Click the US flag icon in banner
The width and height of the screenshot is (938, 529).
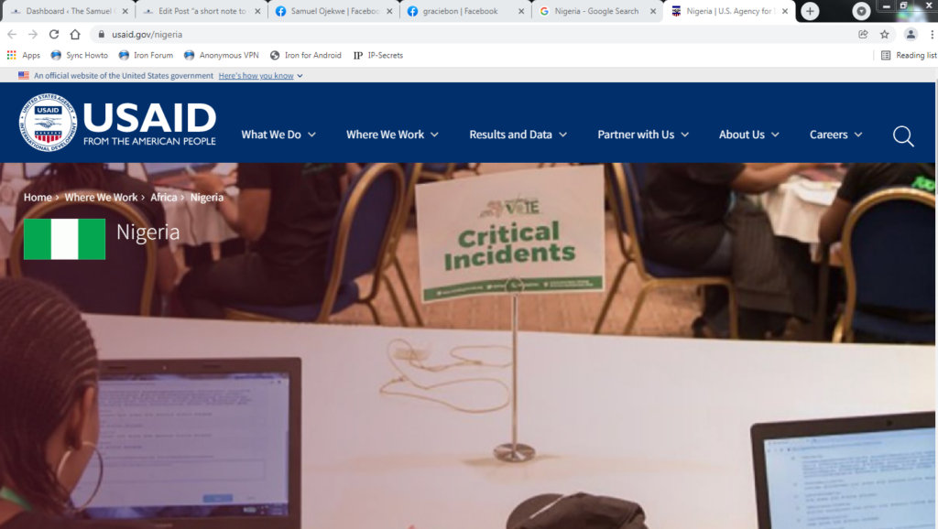pos(23,75)
